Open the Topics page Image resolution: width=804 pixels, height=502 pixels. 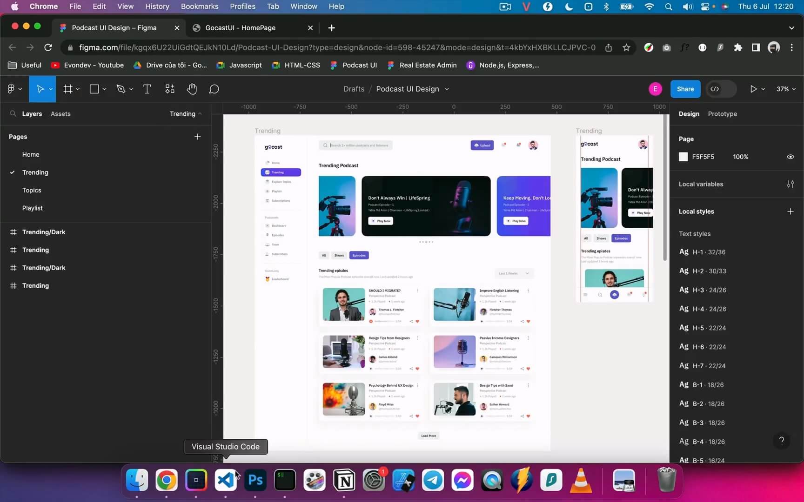pyautogui.click(x=32, y=190)
